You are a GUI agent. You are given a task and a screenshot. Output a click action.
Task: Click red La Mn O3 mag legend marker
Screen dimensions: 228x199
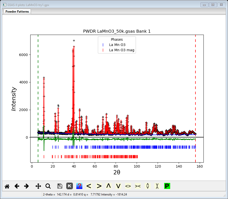click(103, 50)
